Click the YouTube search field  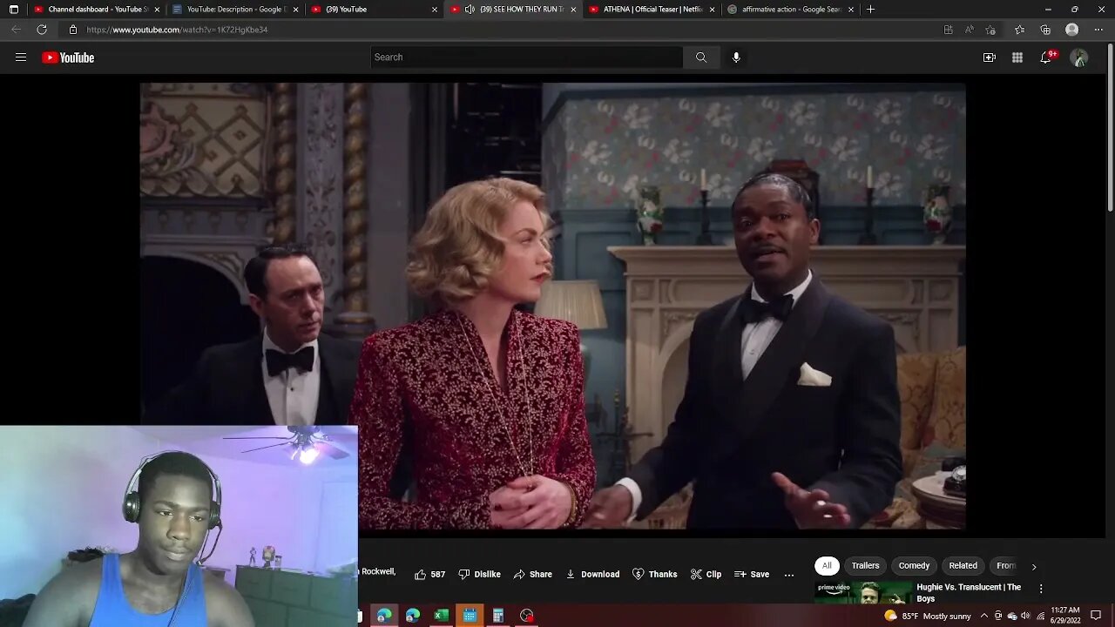(x=526, y=57)
